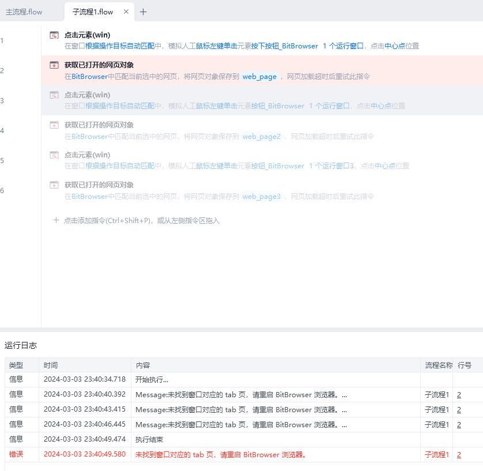Click the icon of step 3 点击元素(win)

54,95
